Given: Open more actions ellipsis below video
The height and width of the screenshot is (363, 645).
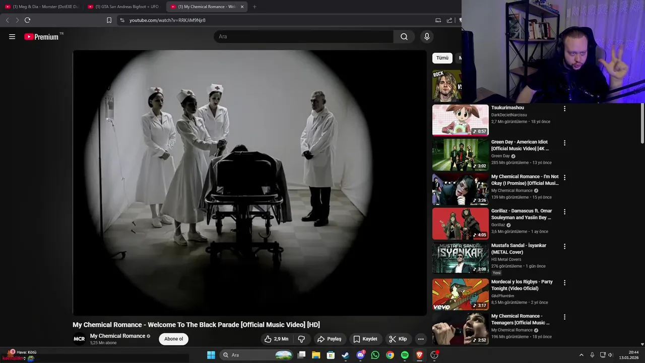Looking at the screenshot, I should 421,339.
